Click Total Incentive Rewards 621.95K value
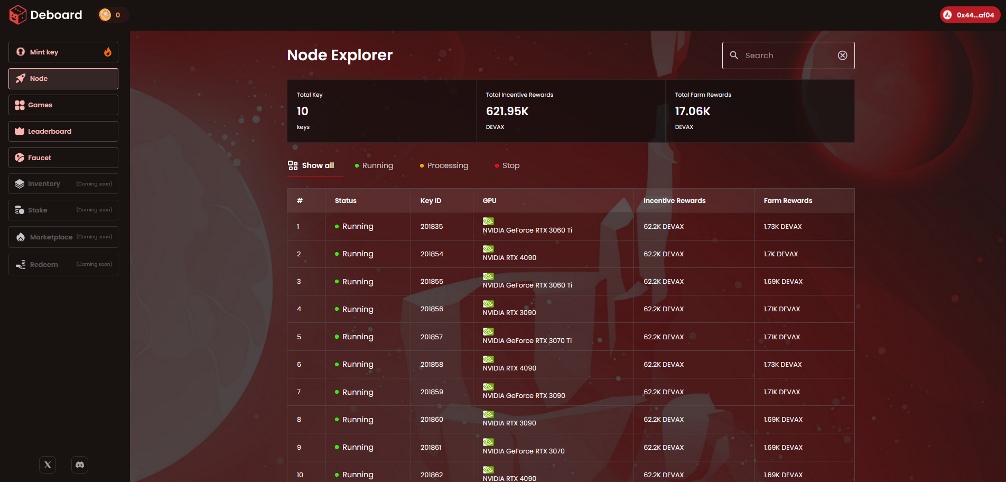Image resolution: width=1006 pixels, height=482 pixels. coord(507,111)
